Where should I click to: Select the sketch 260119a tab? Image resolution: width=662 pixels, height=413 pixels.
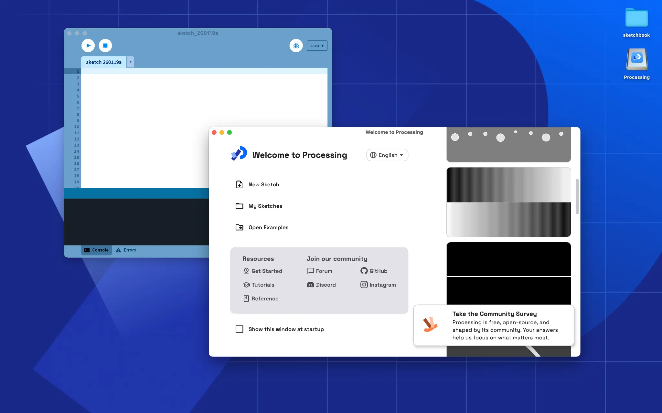[104, 62]
